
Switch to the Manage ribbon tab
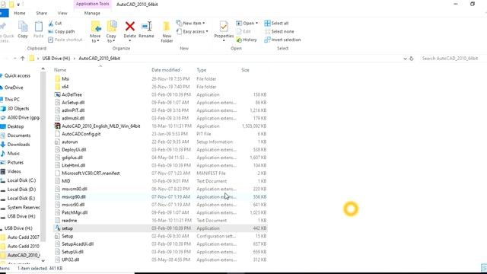[92, 13]
